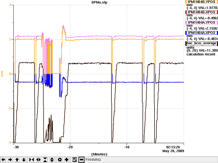Click the -30 tick label on time axis
218x163 pixels.
click(16, 147)
